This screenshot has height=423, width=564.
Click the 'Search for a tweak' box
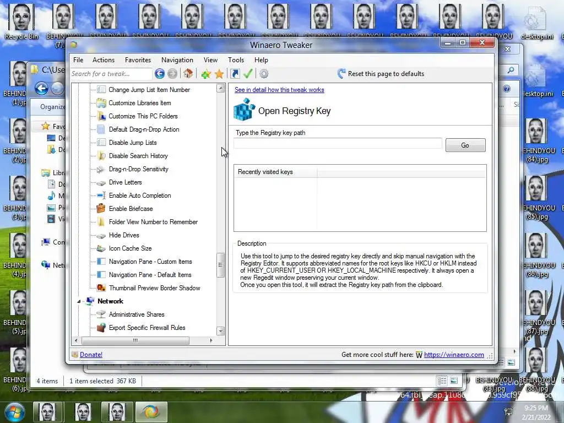click(111, 74)
